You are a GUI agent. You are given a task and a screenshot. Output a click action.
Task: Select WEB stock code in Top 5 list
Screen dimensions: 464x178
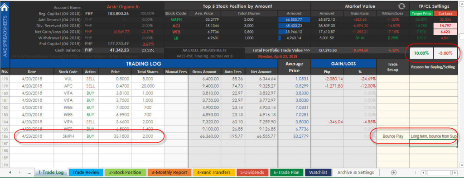click(176, 32)
